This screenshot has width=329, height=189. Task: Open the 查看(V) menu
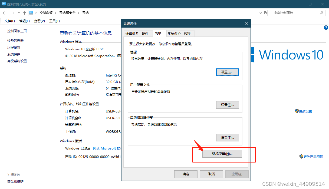(39, 21)
